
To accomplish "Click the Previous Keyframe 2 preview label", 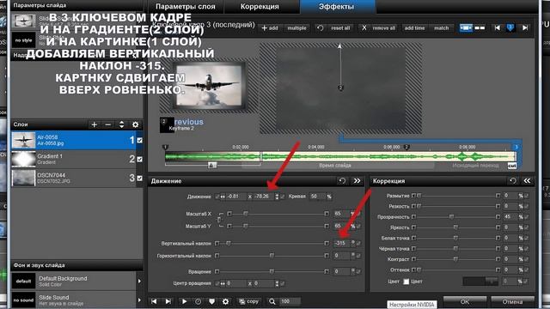I will [x=181, y=124].
